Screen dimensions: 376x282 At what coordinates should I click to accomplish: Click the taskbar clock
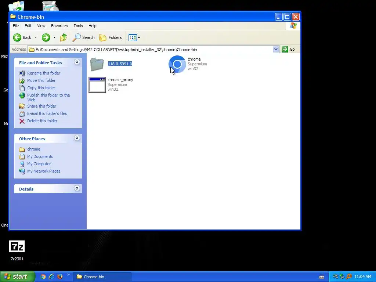tap(362, 277)
